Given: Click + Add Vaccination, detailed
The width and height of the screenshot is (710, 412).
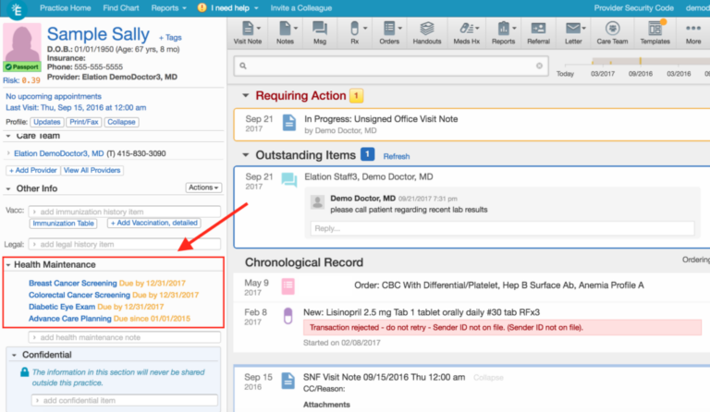Looking at the screenshot, I should click(x=154, y=223).
